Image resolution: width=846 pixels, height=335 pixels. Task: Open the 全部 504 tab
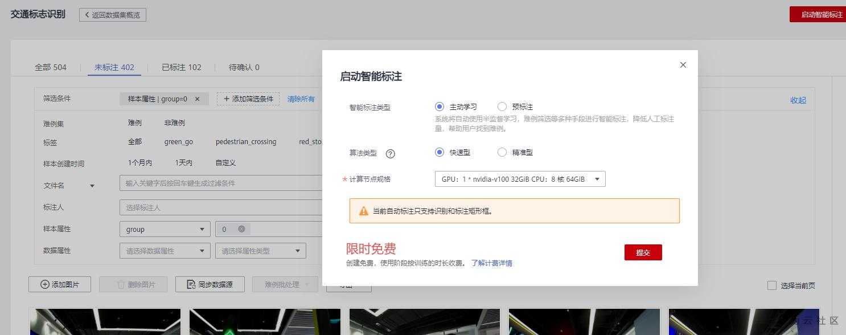tap(51, 67)
